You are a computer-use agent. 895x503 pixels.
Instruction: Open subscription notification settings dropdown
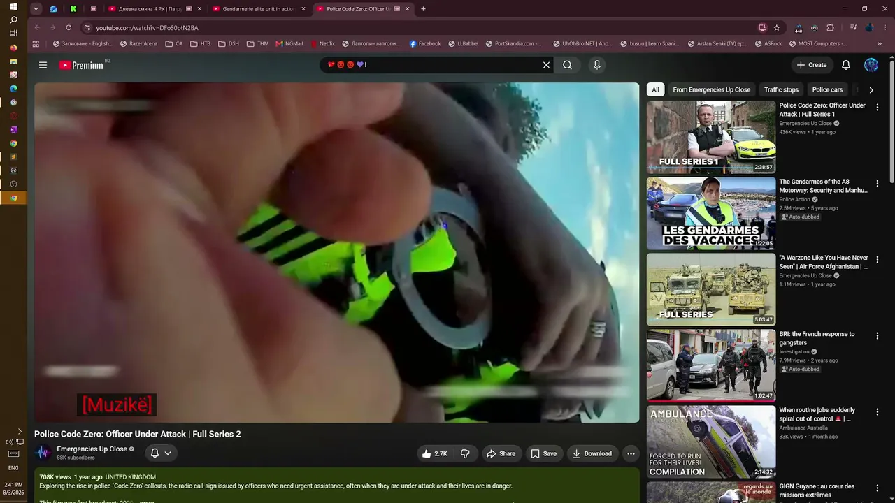pos(161,453)
